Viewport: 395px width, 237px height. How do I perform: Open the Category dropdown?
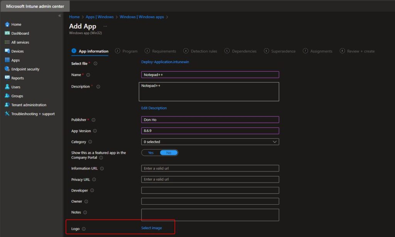(x=210, y=142)
